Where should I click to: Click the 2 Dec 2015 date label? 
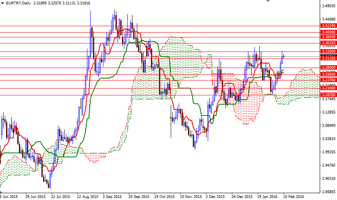pos(215,196)
